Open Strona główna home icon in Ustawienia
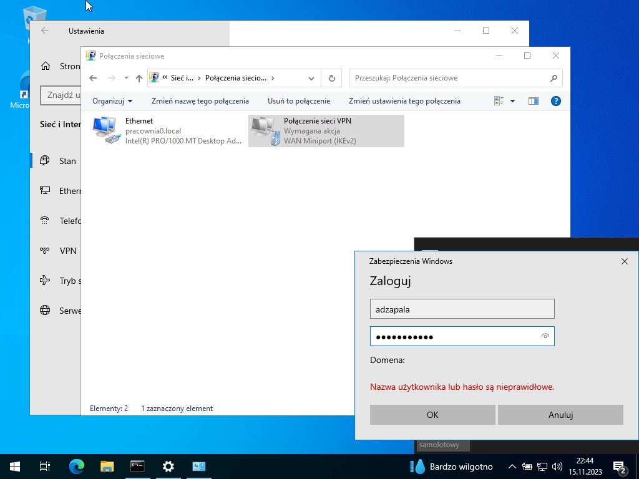The width and height of the screenshot is (639, 479). (x=46, y=66)
